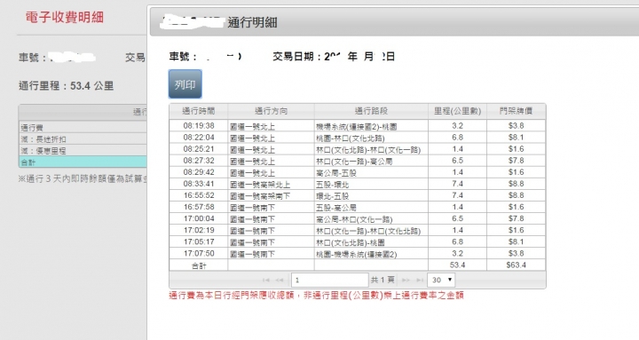Image resolution: width=639 pixels, height=340 pixels.
Task: Select the 08:22:04 time cell
Action: (199, 138)
